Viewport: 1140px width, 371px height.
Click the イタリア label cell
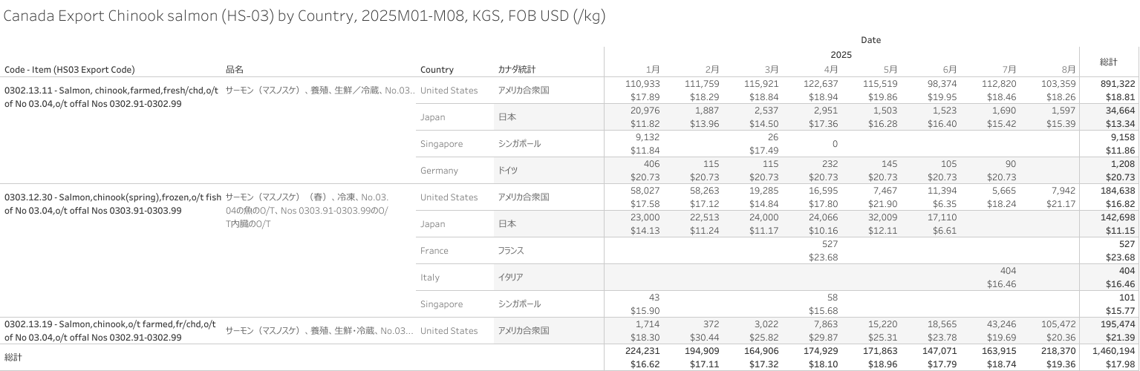[510, 278]
